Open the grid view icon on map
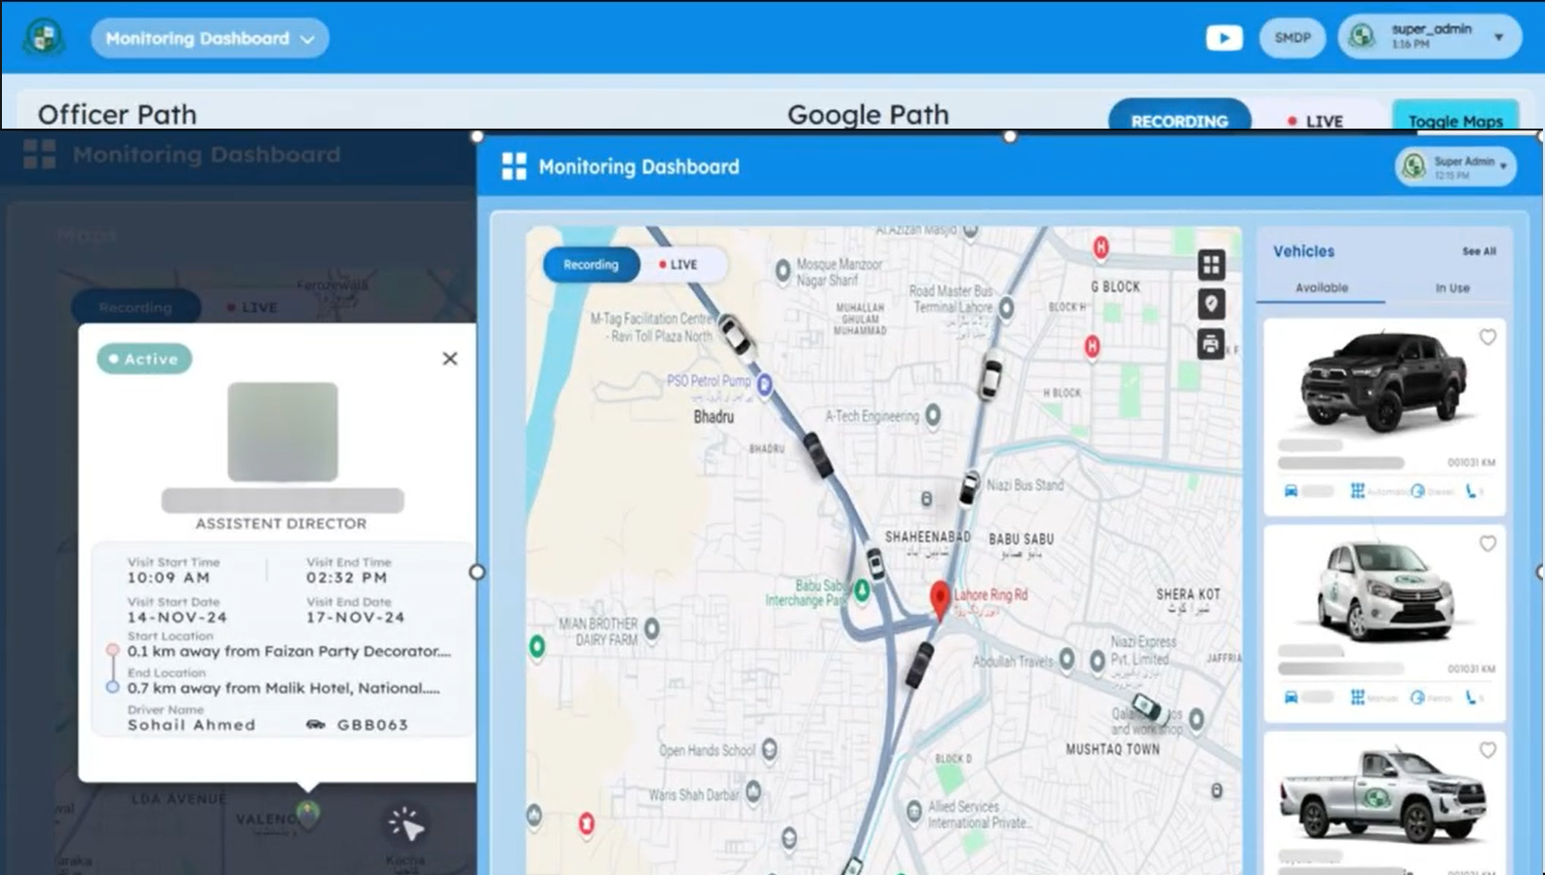The width and height of the screenshot is (1545, 875). pos(1211,264)
